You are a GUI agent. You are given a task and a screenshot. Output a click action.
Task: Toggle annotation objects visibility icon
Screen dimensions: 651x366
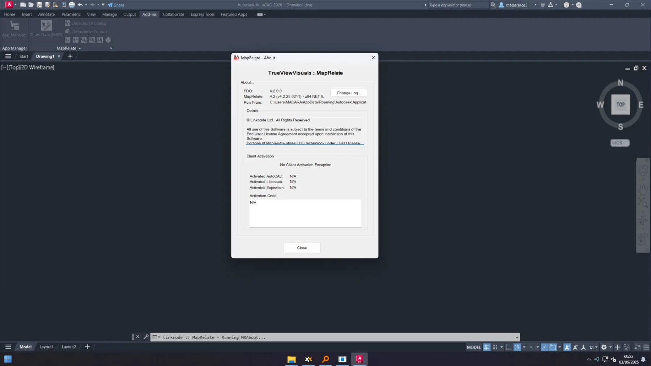[x=567, y=347]
